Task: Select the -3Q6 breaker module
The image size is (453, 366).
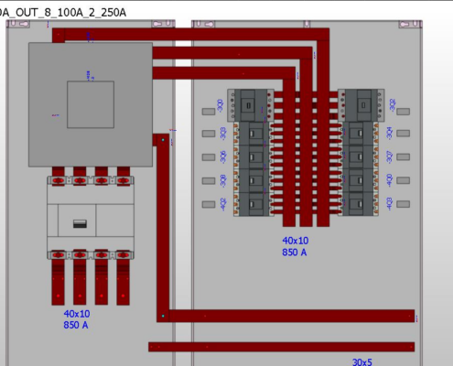Action: tap(252, 157)
